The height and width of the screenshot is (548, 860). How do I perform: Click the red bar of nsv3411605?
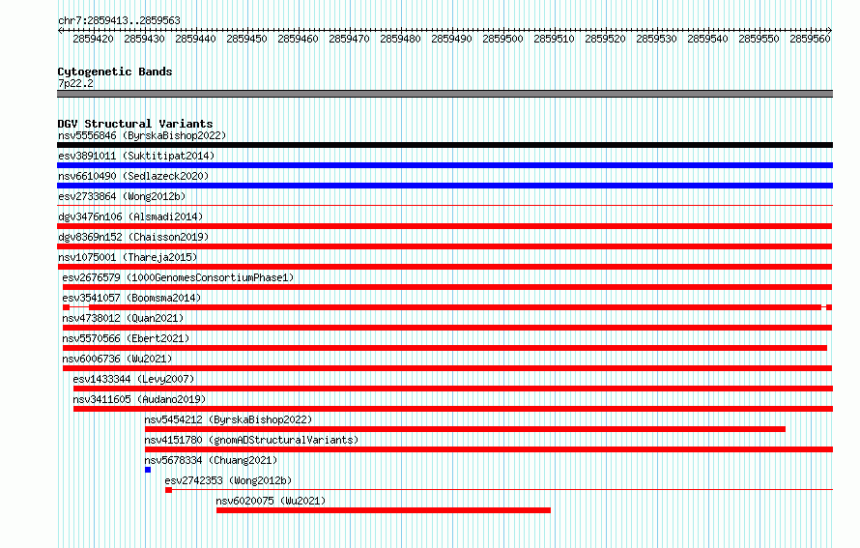click(453, 409)
